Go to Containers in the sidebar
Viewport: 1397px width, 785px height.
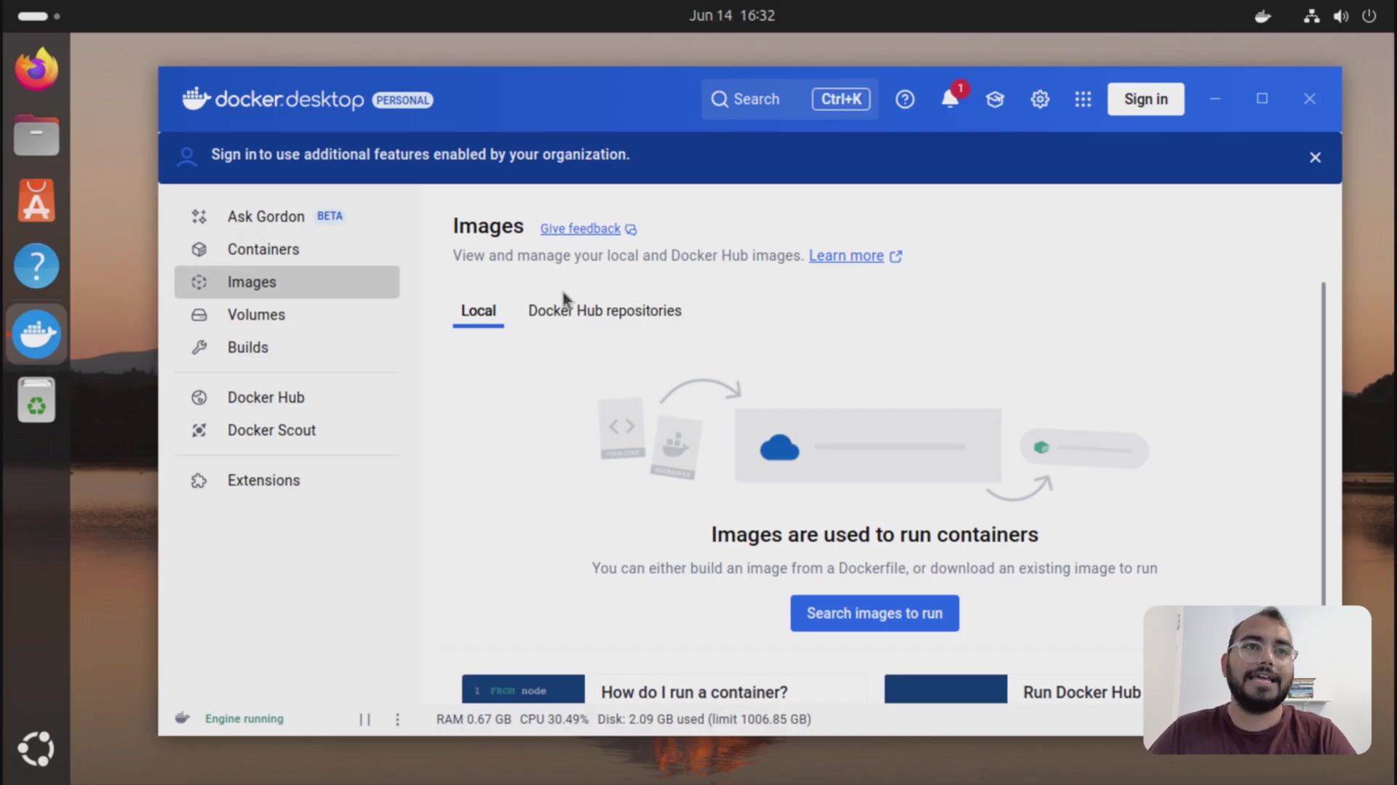287,249
